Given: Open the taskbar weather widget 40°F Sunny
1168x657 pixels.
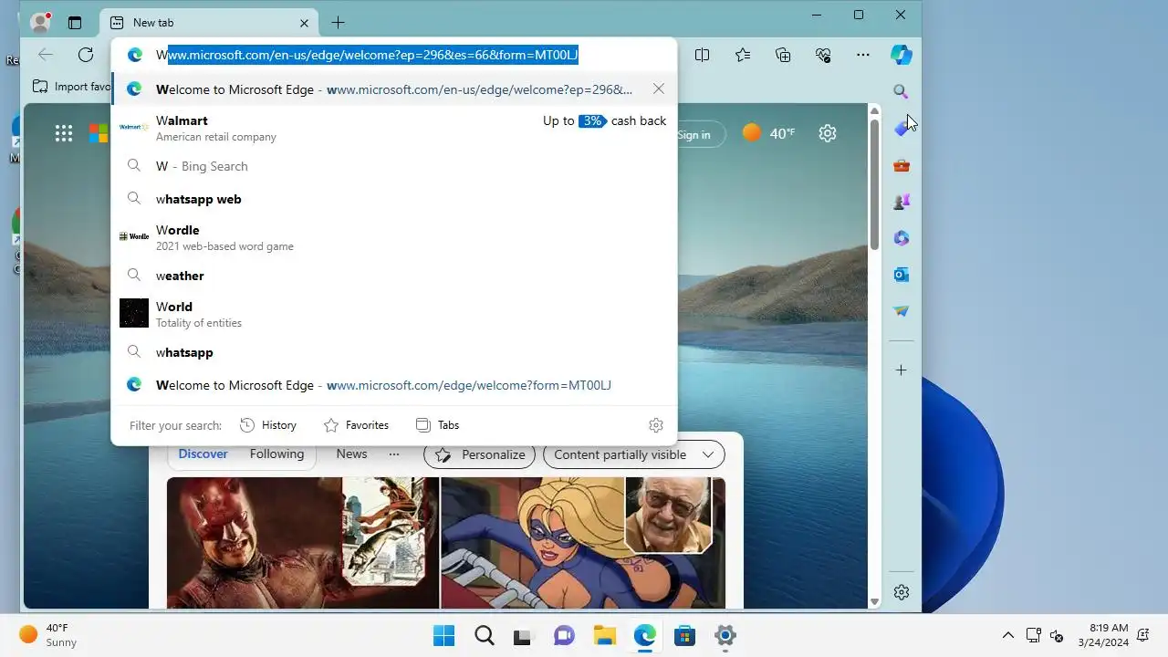Looking at the screenshot, I should [49, 635].
